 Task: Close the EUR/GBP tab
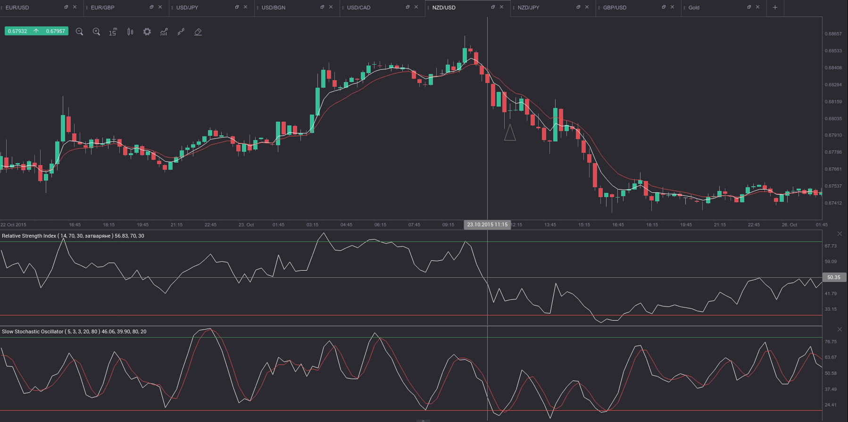[x=160, y=7]
